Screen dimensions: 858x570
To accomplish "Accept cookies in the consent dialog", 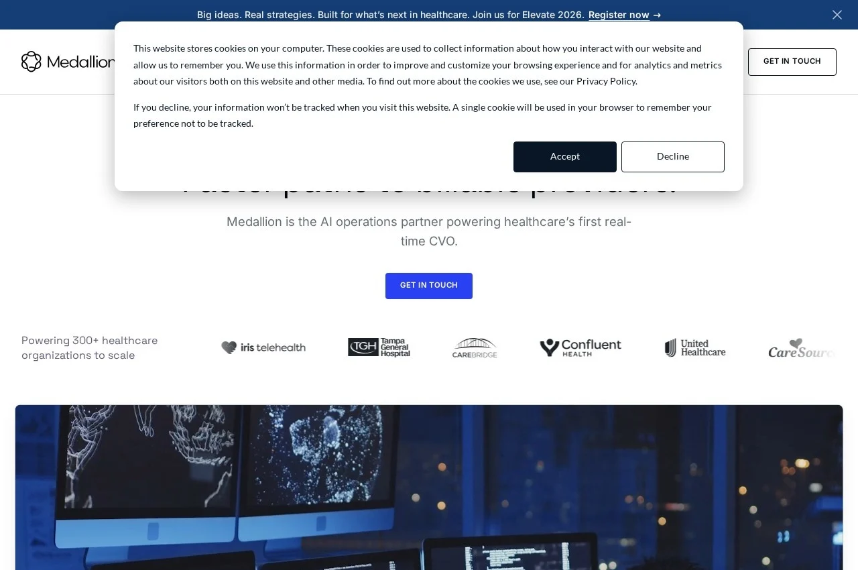I will coord(565,157).
